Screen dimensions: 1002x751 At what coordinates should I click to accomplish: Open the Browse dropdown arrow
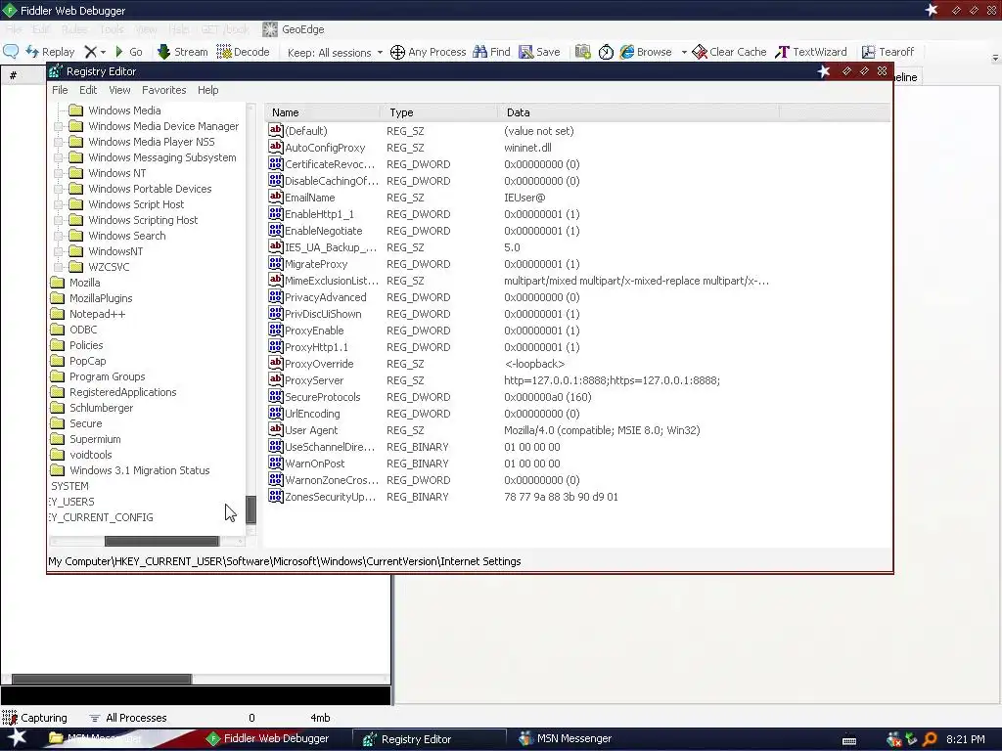pyautogui.click(x=684, y=53)
